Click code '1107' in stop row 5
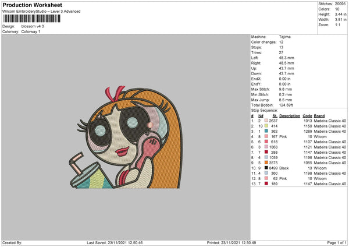Viewport: 349px width, 247px height. pos(308,142)
